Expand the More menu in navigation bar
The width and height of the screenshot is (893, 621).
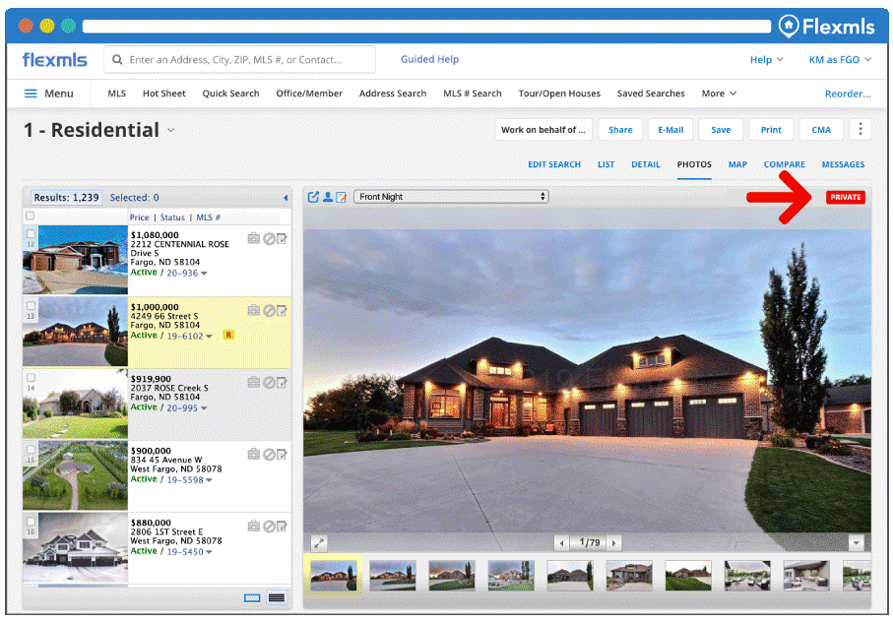point(719,93)
